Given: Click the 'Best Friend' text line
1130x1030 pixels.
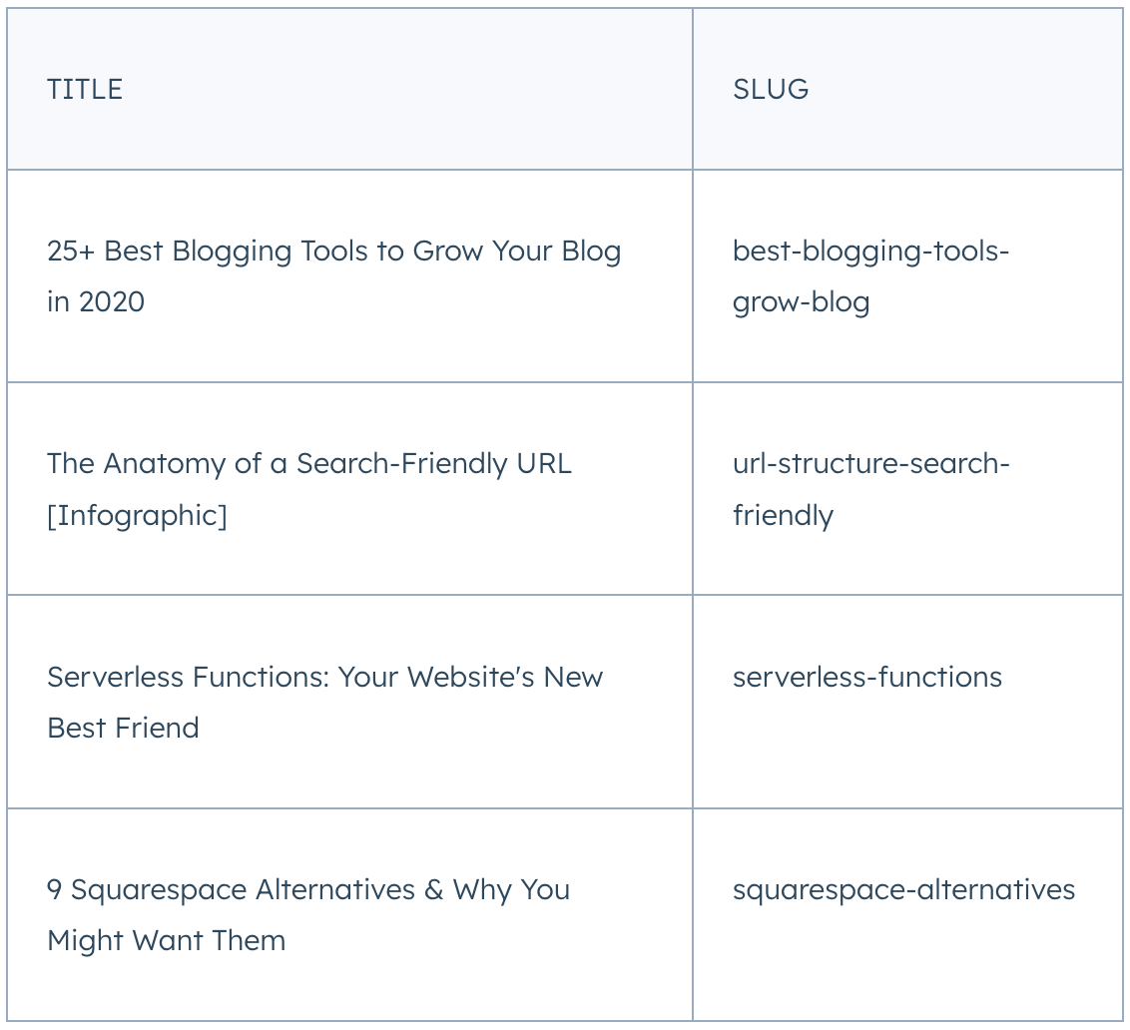Looking at the screenshot, I should tap(123, 728).
